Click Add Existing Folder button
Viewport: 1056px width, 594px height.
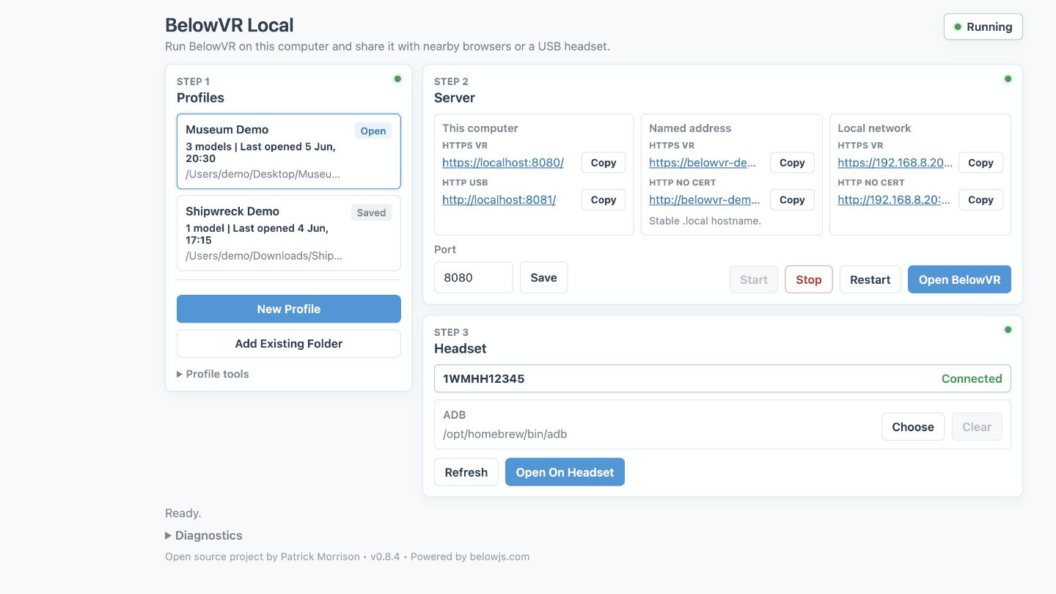tap(288, 343)
